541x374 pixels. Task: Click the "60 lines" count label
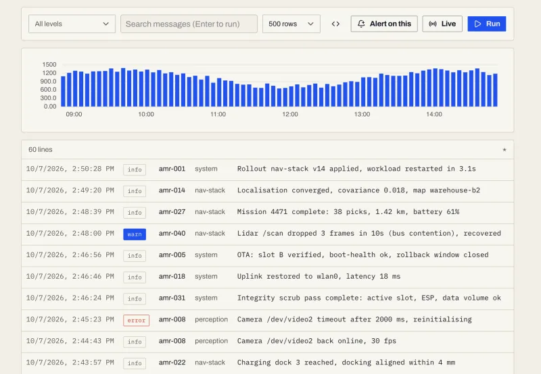(x=41, y=149)
